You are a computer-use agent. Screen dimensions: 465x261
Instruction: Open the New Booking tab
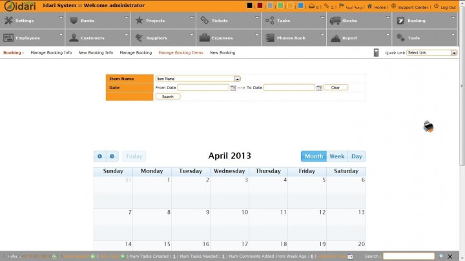[x=222, y=53]
